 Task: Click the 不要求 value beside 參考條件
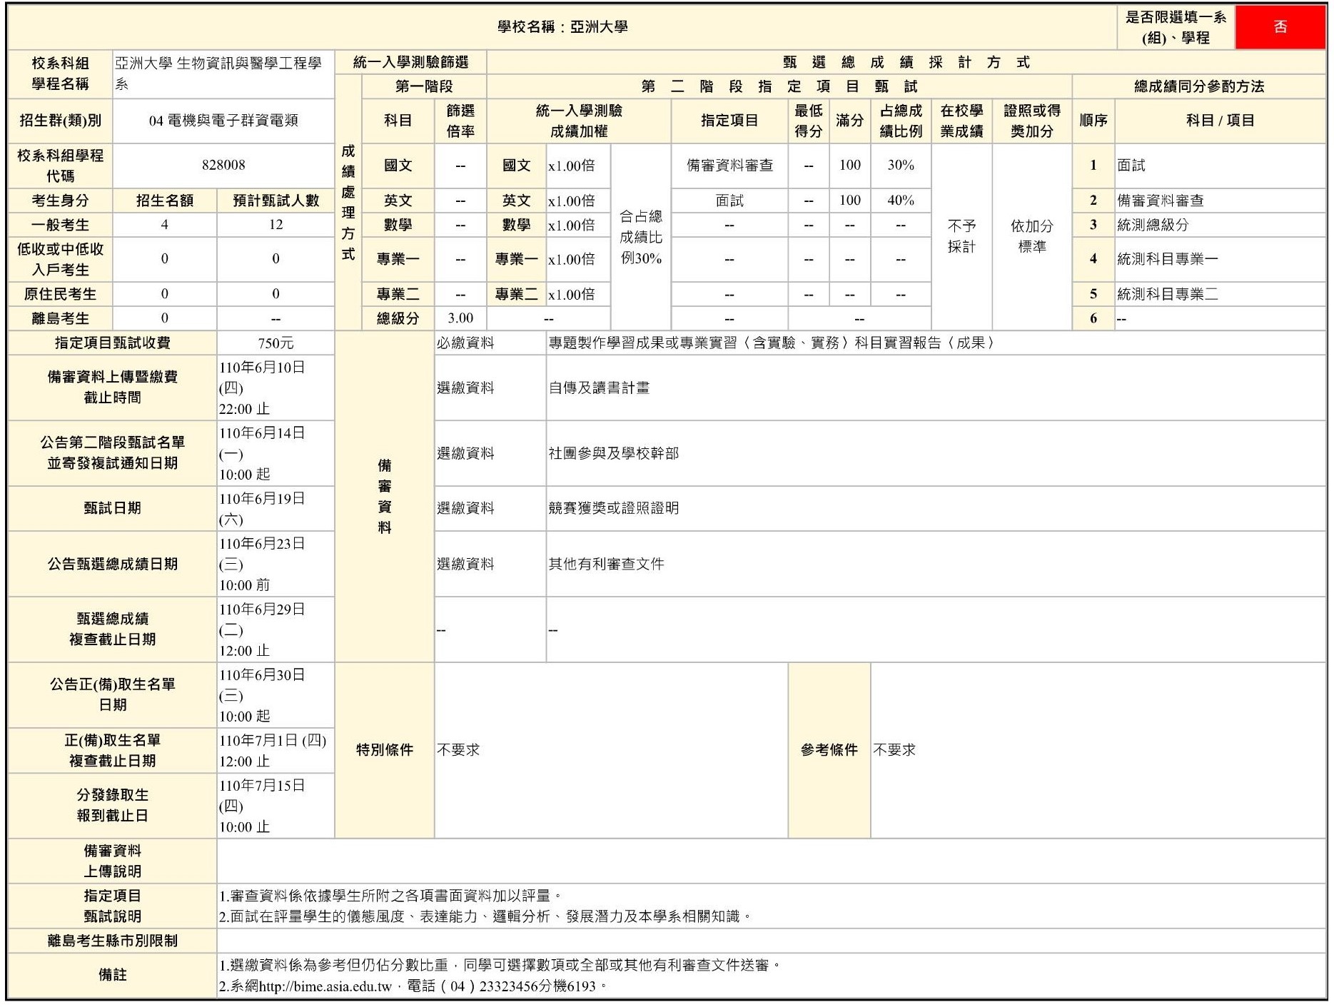point(894,751)
